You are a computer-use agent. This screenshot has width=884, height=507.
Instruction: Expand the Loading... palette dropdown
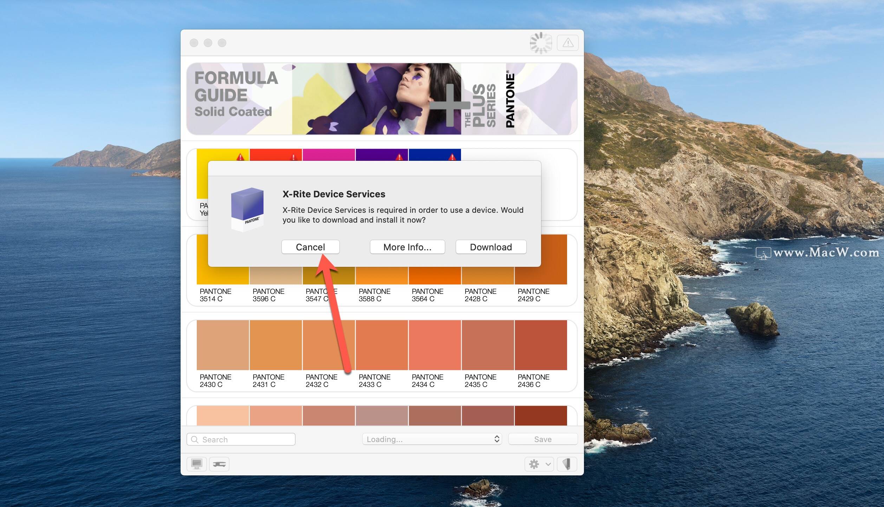point(432,439)
